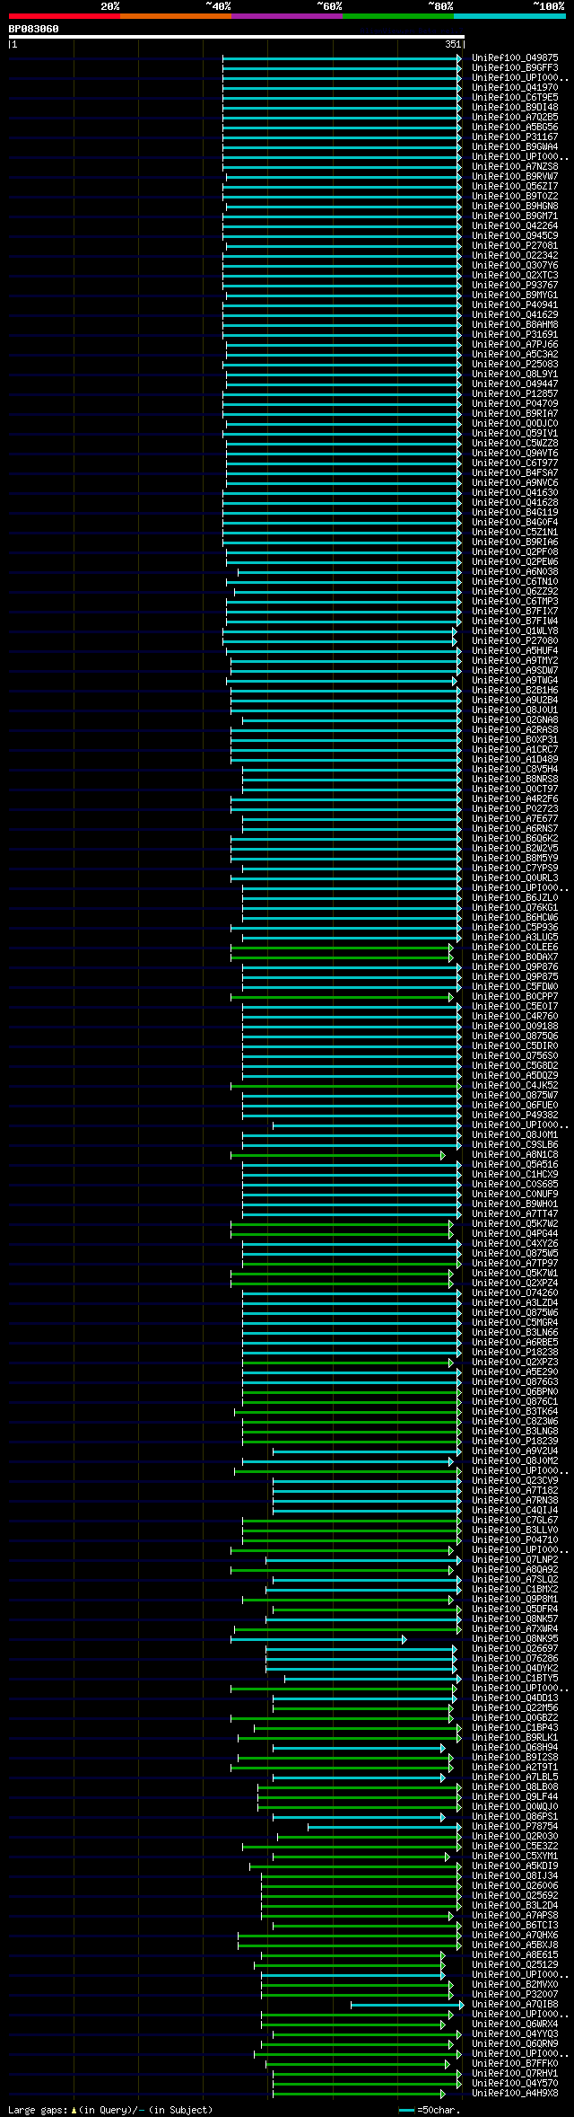Viewport: 574px width, 2117px height.
Task: Select hit label UniRef100_C1BTY5
Action: (515, 1678)
